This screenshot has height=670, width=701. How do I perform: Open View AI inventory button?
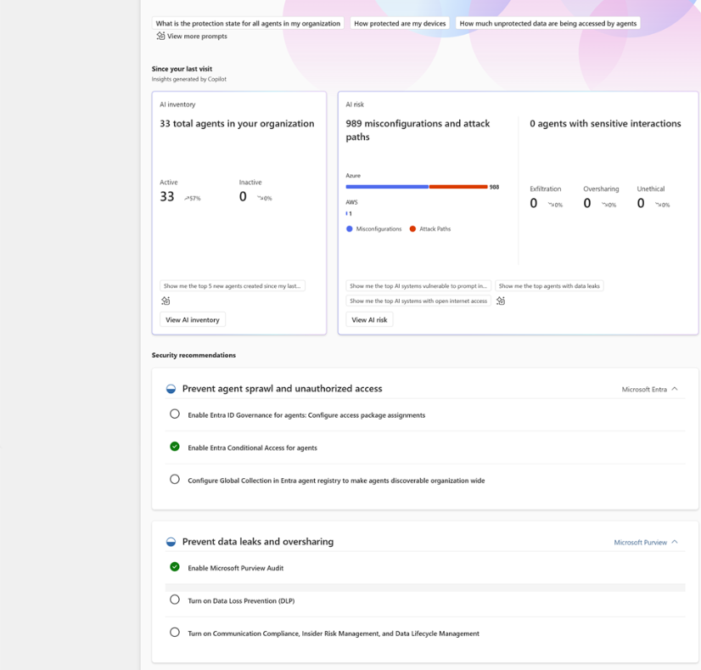(193, 320)
